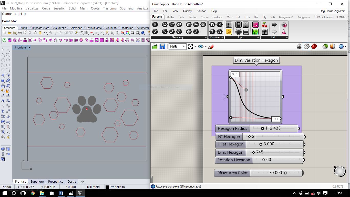
Task: Click the Sketch pen icon in Grasshopper
Action: [211, 47]
